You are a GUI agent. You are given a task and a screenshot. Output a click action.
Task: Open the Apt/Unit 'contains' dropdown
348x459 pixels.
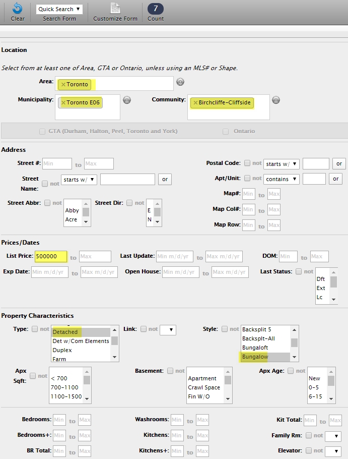[282, 179]
